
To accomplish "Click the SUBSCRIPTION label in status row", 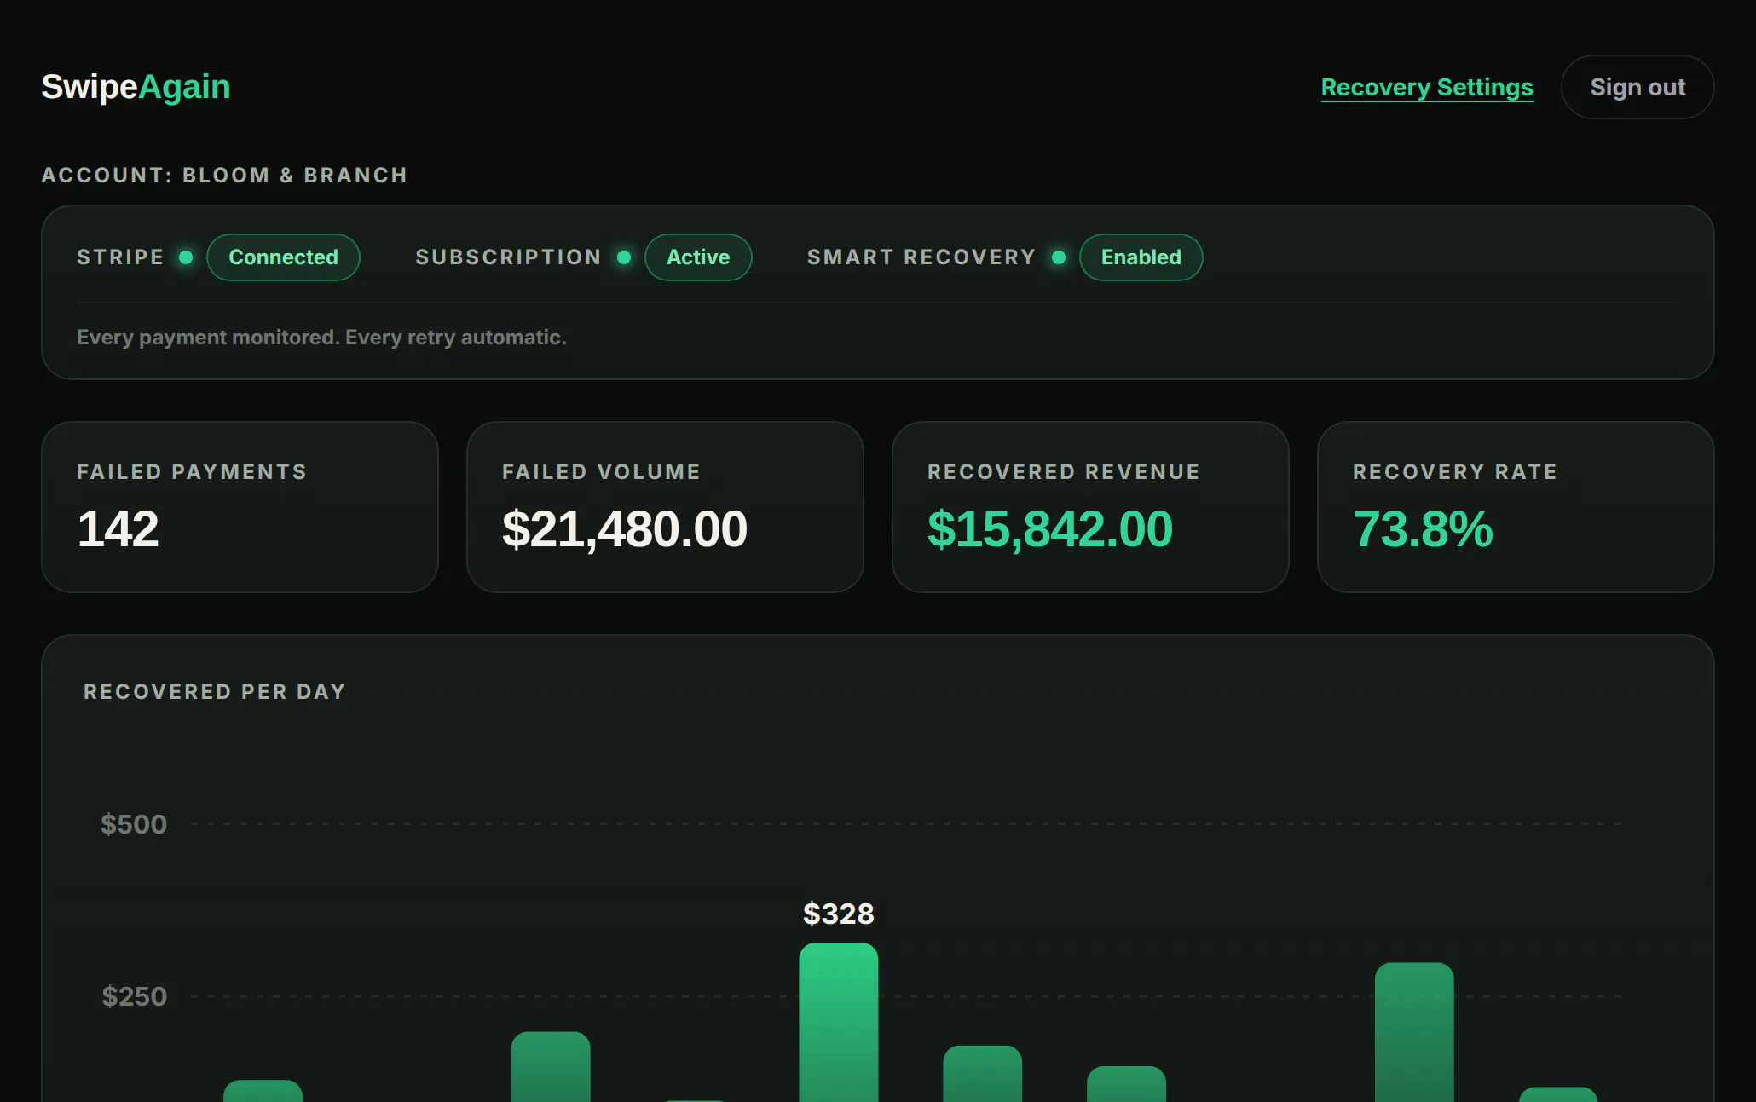I will (508, 257).
